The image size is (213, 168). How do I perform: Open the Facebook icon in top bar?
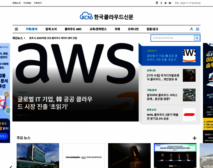(161, 3)
